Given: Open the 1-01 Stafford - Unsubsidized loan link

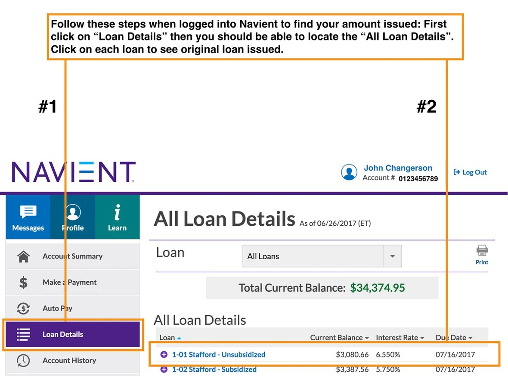Looking at the screenshot, I should pyautogui.click(x=219, y=355).
